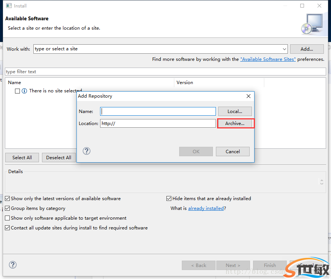This screenshot has height=279, width=331.
Task: Click the Deselect All button
Action: (59, 158)
